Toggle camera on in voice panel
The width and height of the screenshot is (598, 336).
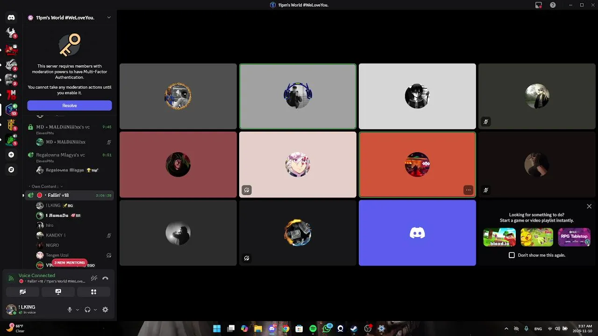[22, 292]
